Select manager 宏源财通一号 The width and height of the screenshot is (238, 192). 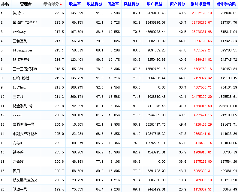[23, 124]
